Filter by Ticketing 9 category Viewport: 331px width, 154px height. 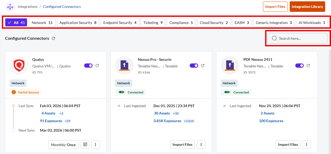[153, 23]
